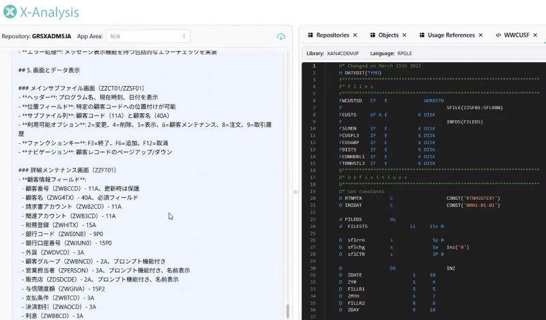Click the RTNMTX constant definition
The width and height of the screenshot is (546, 320).
click(x=420, y=198)
